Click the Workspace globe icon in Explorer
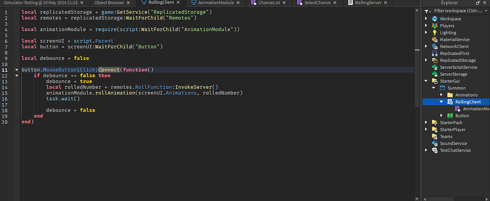This screenshot has width=490, height=201. [435, 19]
